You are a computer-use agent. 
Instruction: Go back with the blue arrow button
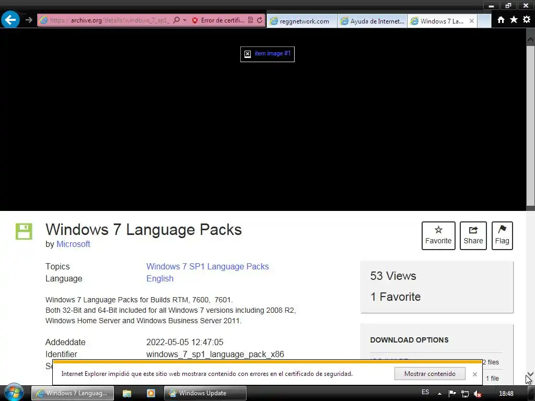coord(10,20)
